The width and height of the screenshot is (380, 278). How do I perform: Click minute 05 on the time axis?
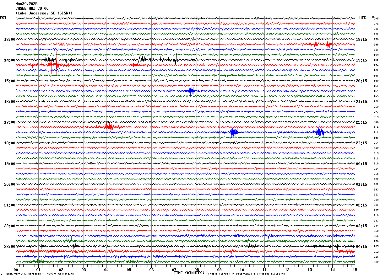(129, 270)
